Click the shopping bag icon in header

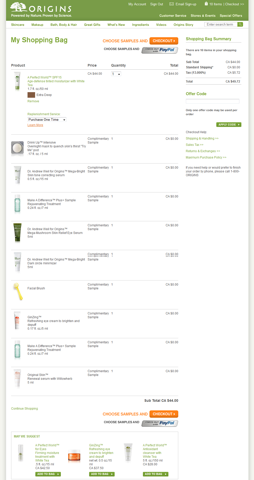[206, 4]
